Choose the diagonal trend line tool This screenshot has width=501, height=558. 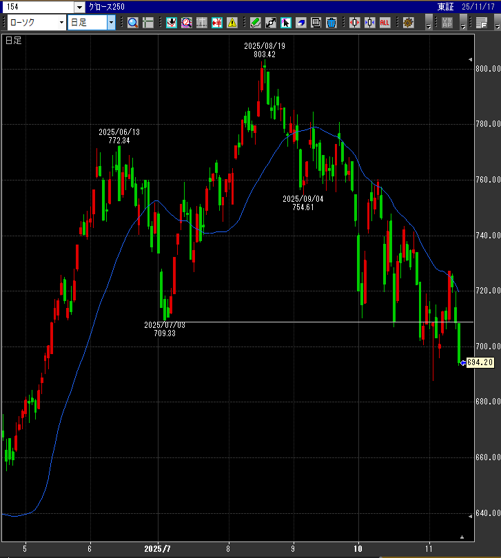(x=270, y=23)
